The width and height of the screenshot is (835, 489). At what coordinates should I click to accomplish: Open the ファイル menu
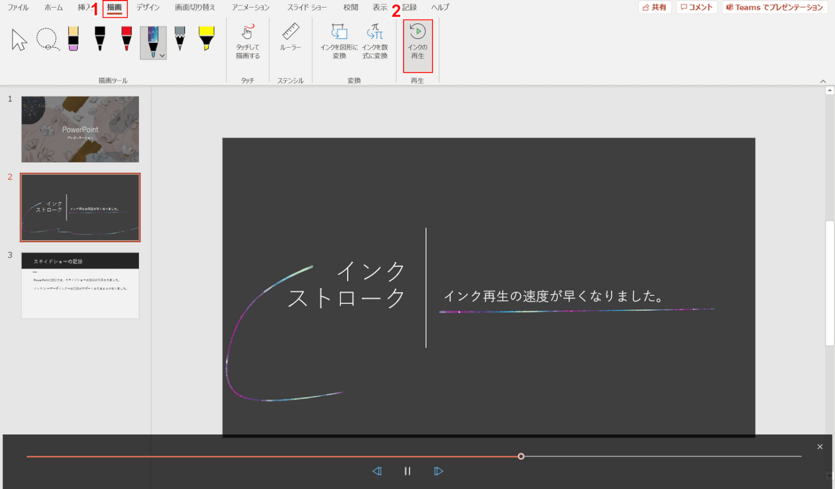18,7
